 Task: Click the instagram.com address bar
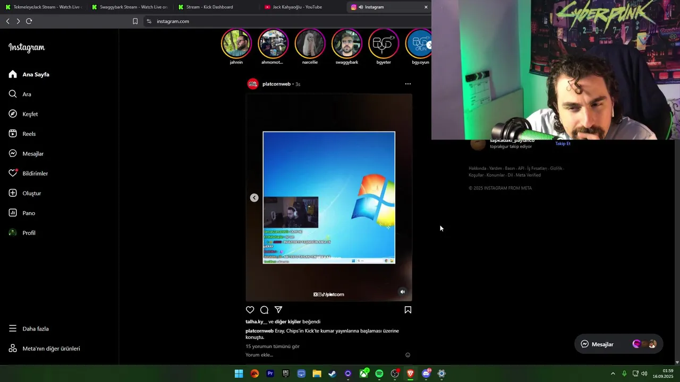pyautogui.click(x=287, y=21)
